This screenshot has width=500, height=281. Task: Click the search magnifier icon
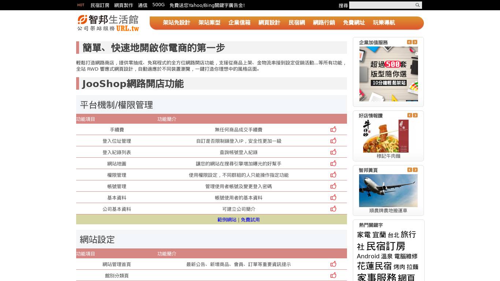[417, 5]
